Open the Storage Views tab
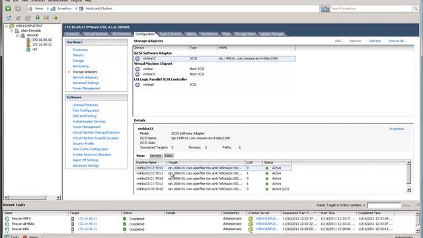423x238 pixels. click(245, 34)
